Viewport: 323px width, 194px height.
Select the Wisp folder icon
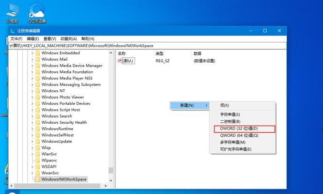(37, 148)
